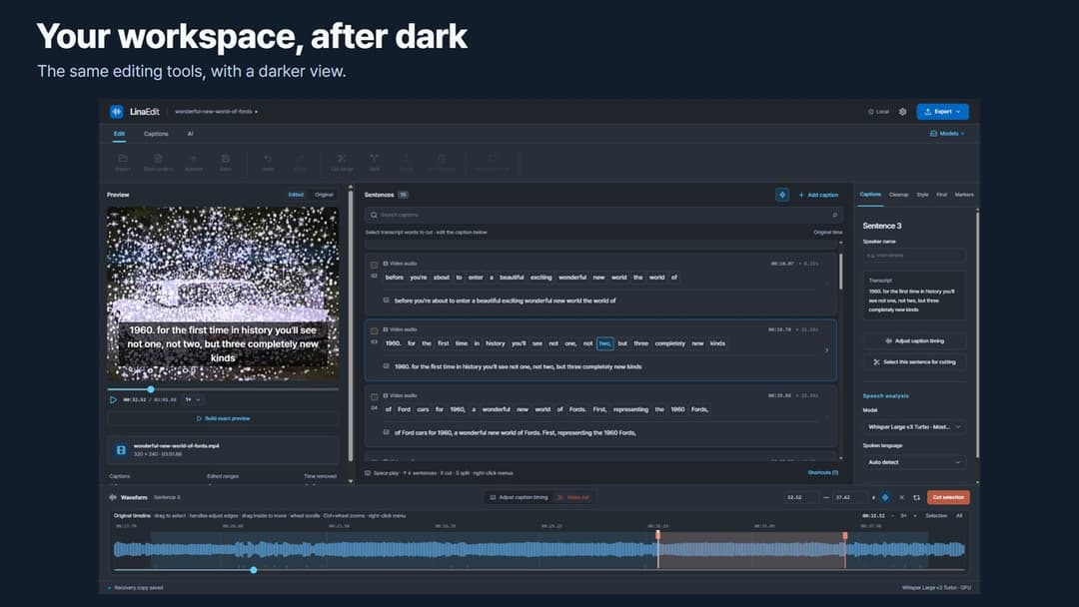Click the waveform zoom-in plus icon
Image resolution: width=1079 pixels, height=607 pixels.
coord(914,515)
